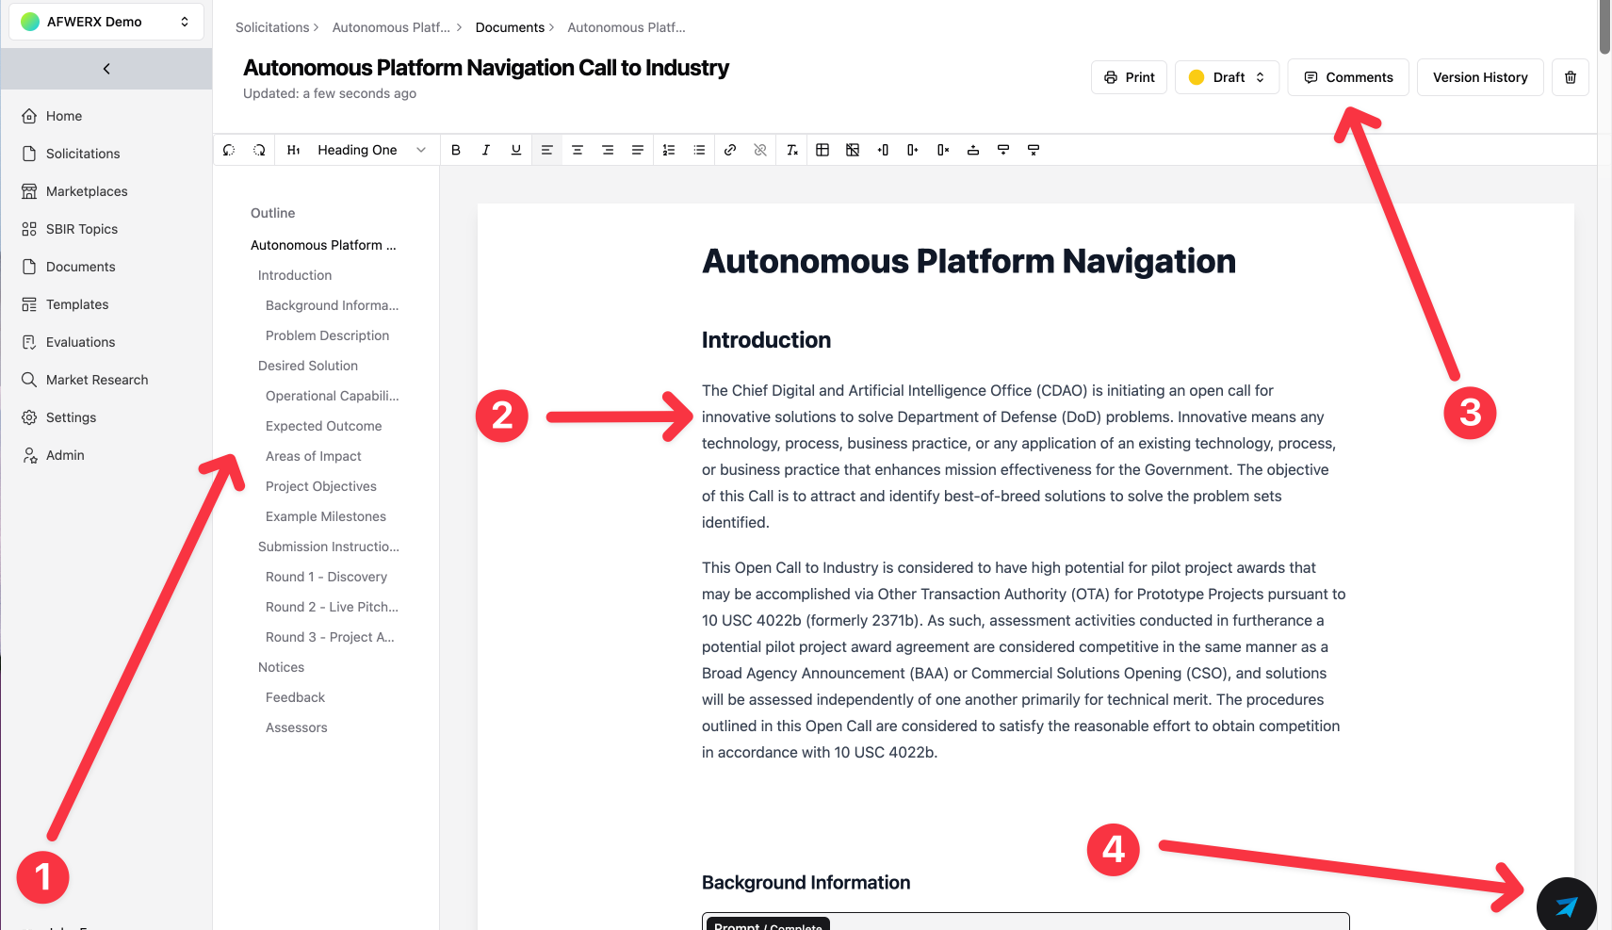This screenshot has width=1612, height=930.
Task: Click the Solicitations breadcrumb
Action: 272,27
